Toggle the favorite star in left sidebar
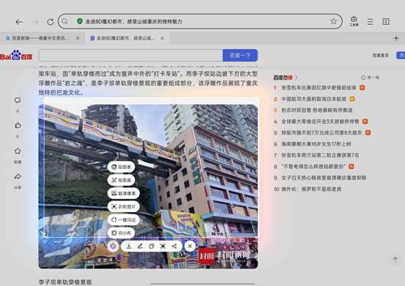 point(18,151)
